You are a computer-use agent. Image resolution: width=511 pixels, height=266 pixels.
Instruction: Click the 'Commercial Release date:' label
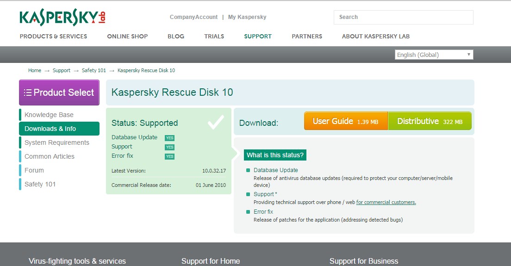click(x=141, y=185)
